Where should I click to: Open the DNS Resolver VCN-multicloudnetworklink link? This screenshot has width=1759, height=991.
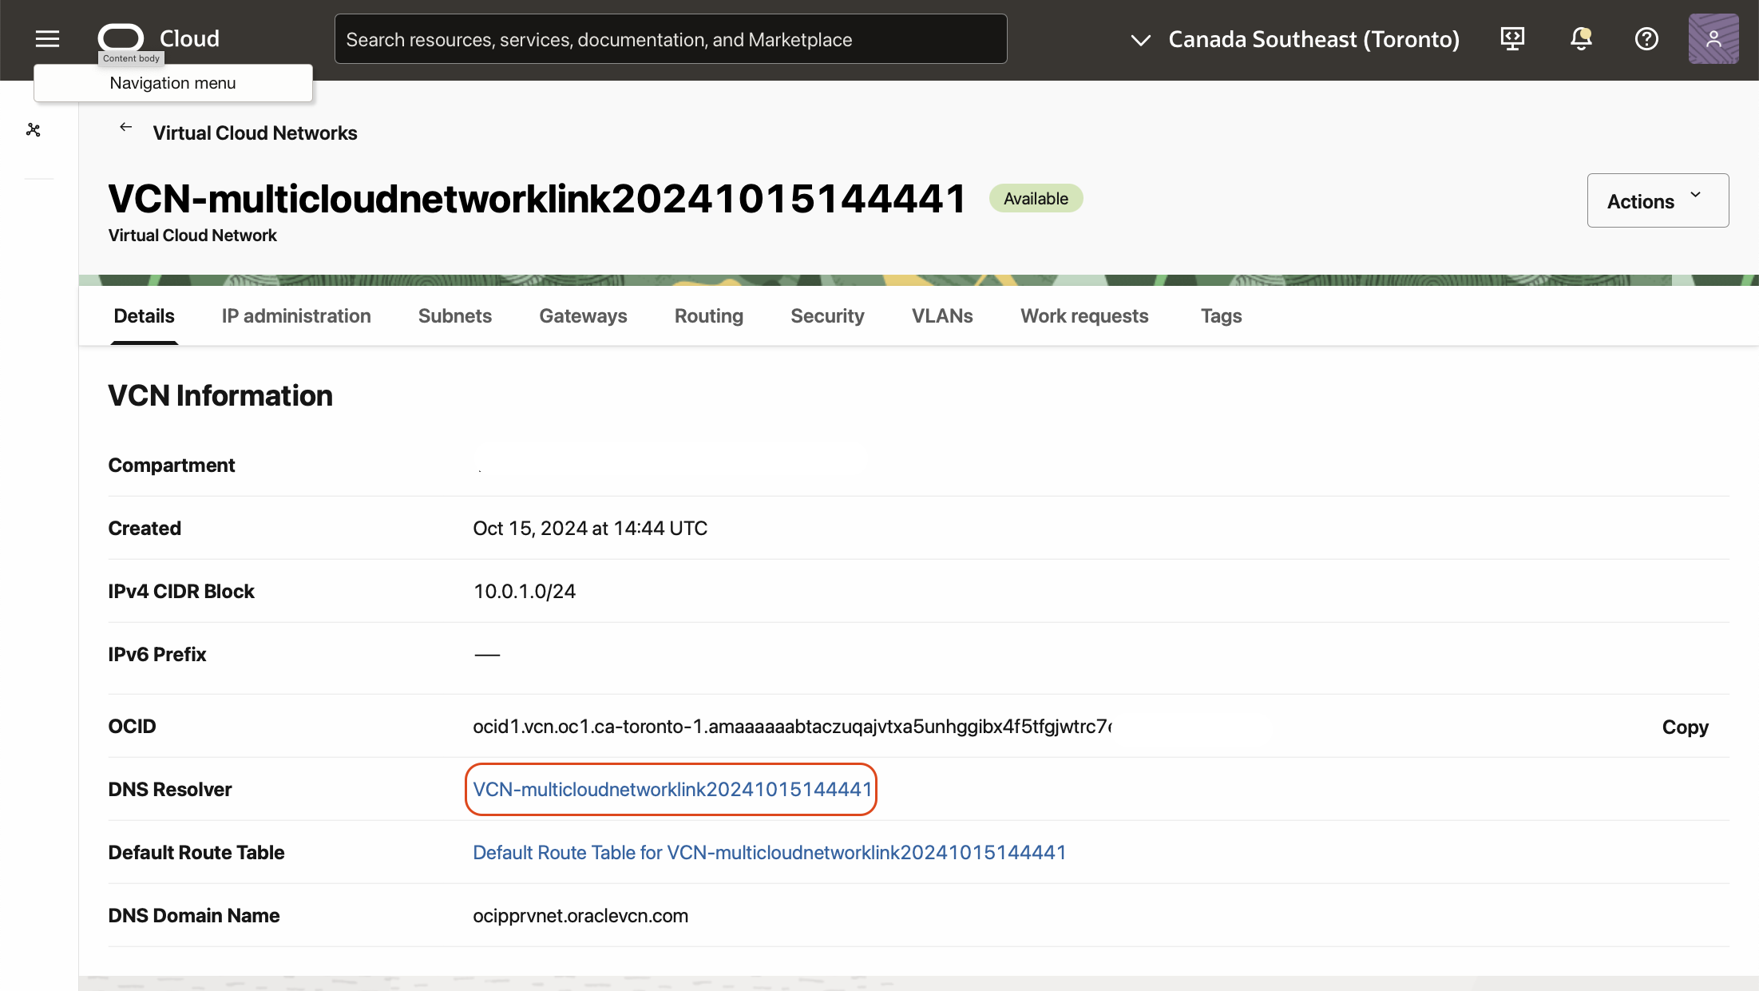(672, 789)
